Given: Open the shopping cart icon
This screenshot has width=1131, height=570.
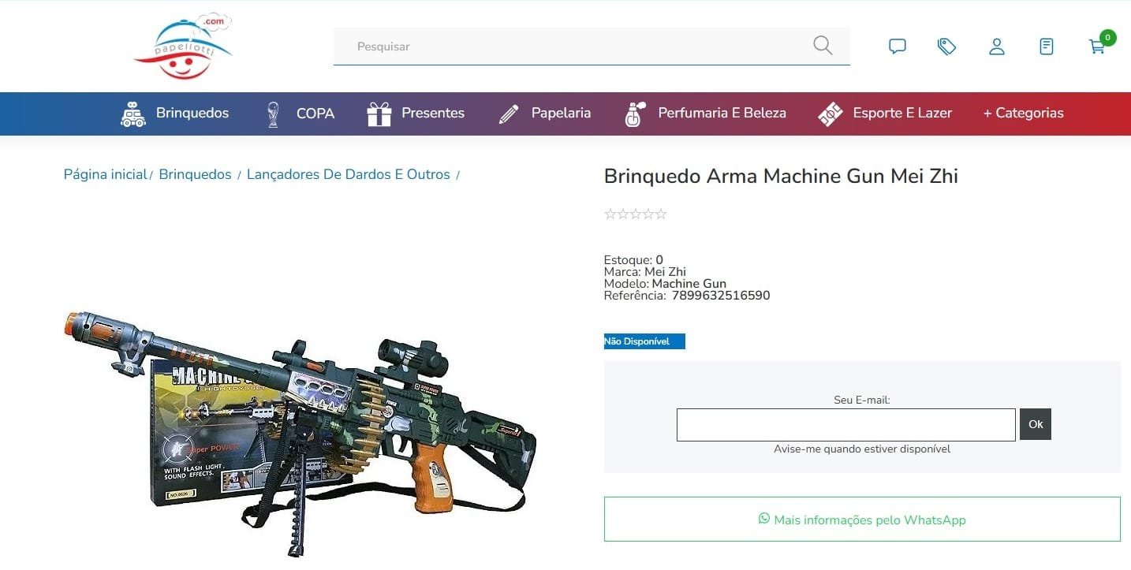Looking at the screenshot, I should click(1097, 47).
